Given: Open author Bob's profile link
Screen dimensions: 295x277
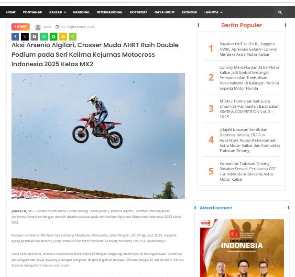Looking at the screenshot, I should (47, 27).
